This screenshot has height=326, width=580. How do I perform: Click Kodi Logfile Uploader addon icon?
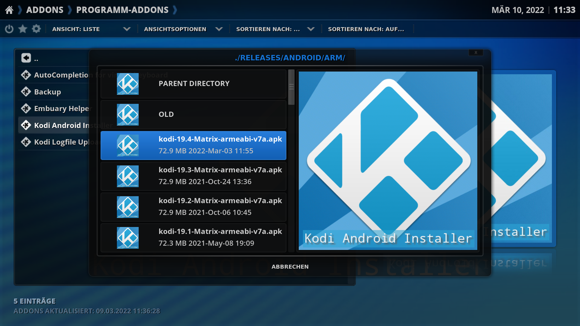[x=26, y=142]
